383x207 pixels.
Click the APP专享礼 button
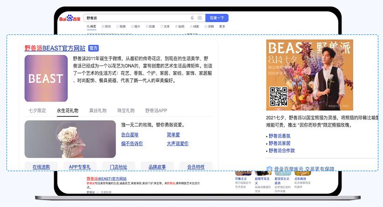(80, 167)
